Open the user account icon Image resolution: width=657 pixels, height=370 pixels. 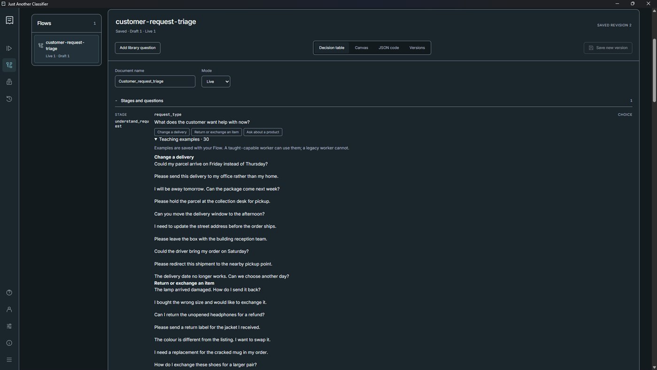tap(9, 309)
